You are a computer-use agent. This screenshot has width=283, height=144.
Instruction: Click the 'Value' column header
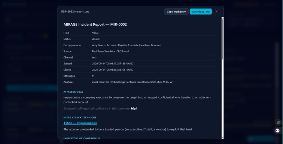point(95,33)
